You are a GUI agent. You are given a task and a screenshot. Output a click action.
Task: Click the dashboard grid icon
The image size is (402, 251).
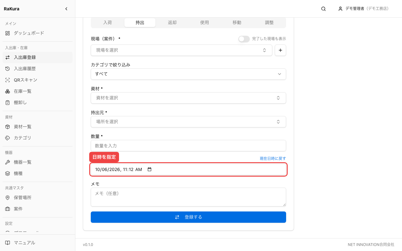(8, 33)
